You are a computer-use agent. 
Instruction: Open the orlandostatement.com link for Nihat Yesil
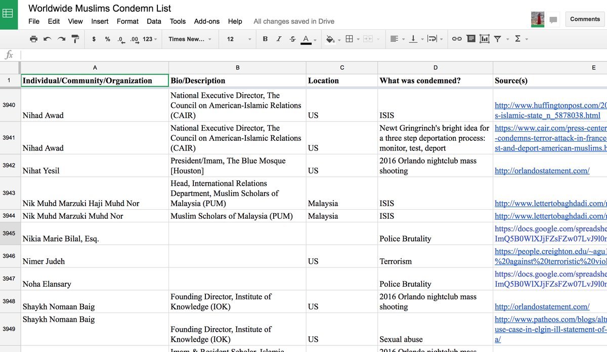click(x=542, y=171)
